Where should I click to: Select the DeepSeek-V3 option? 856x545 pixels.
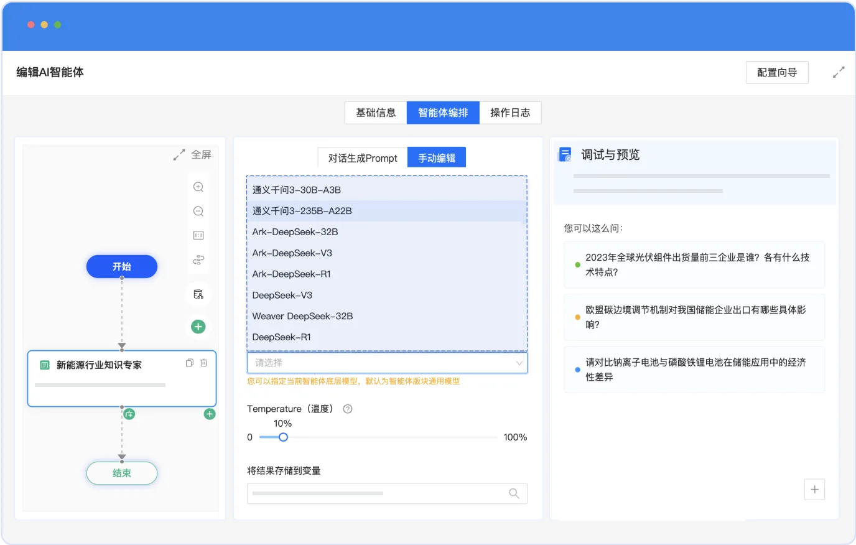[387, 296]
